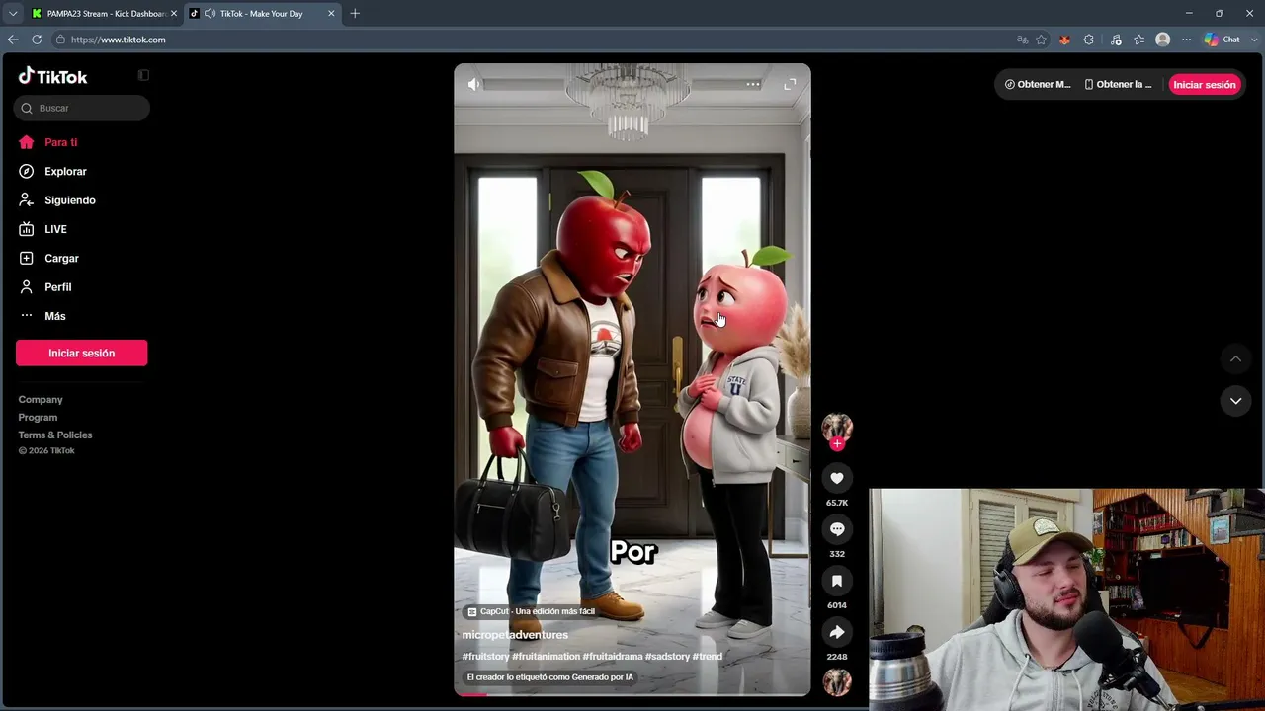Viewport: 1265px width, 711px height.
Task: Open the browser profile avatar
Action: click(x=1163, y=39)
